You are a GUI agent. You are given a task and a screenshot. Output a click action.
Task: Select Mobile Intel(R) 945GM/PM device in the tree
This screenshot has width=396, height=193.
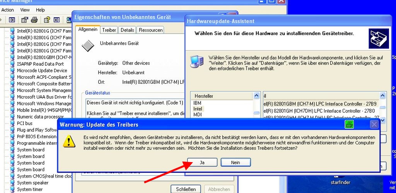click(44, 110)
